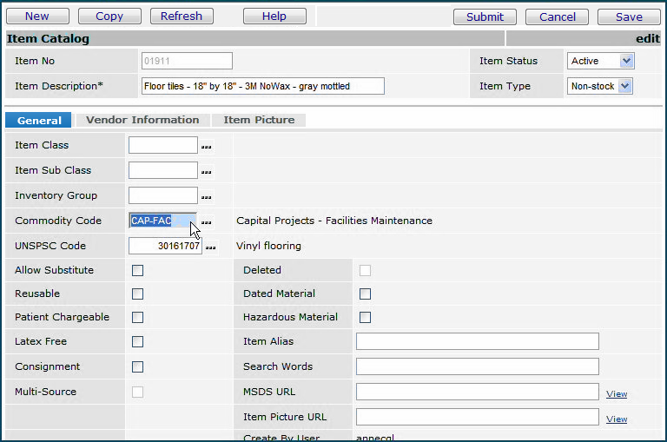Open Item Class lookup ellipsis

click(207, 146)
